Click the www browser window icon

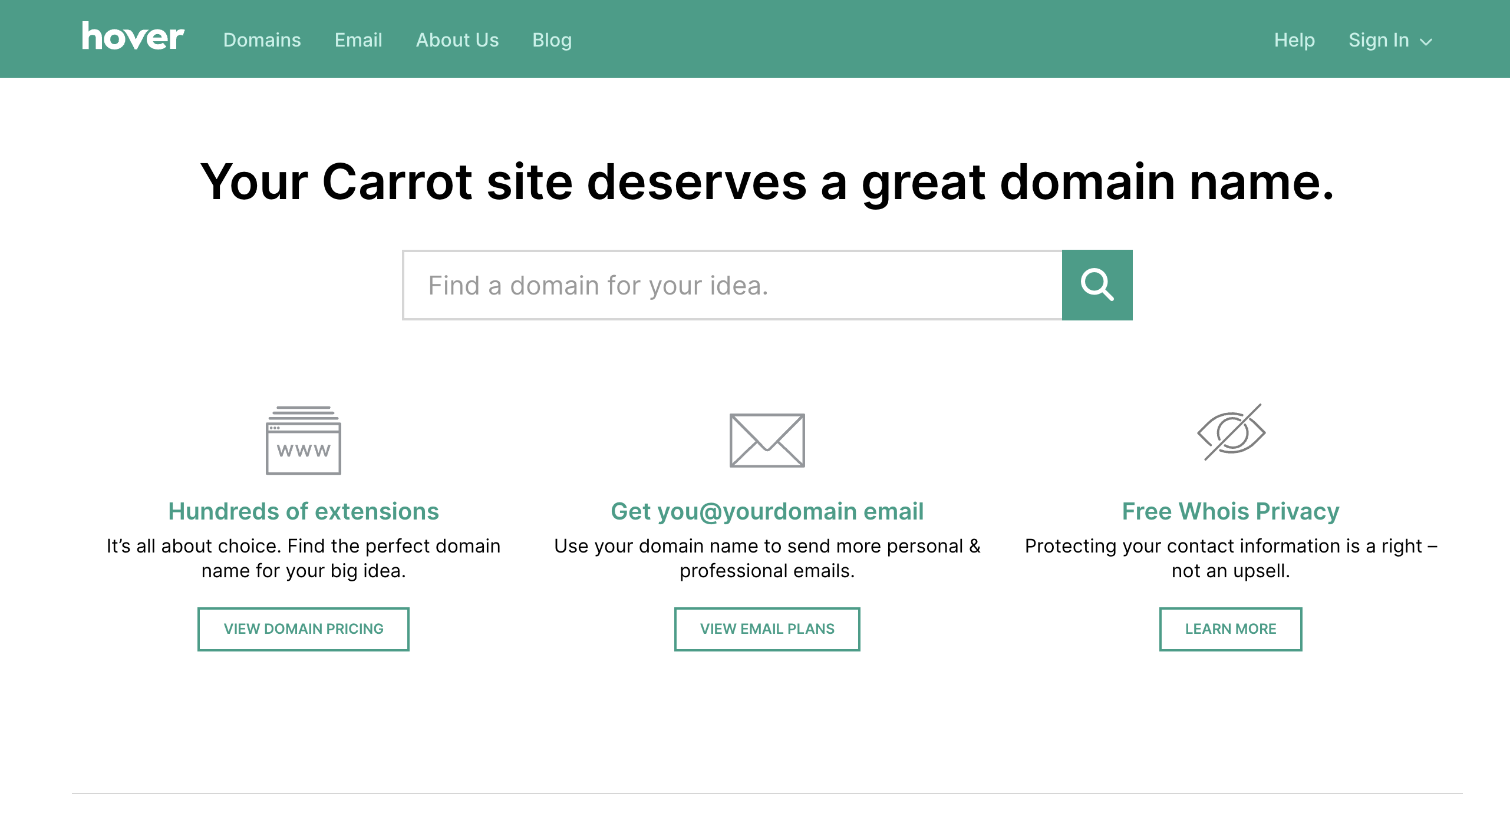(x=303, y=441)
